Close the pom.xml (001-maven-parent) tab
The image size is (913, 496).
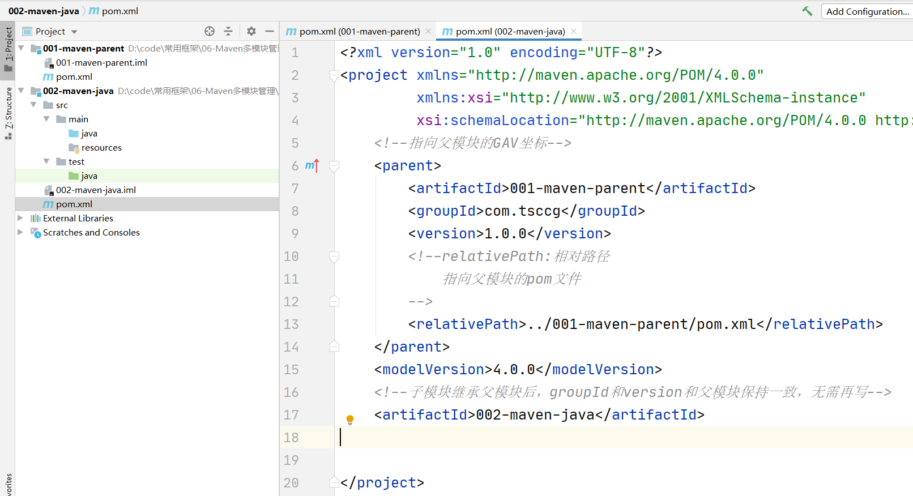coord(428,31)
